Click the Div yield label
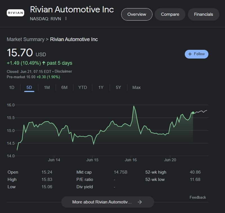The width and height of the screenshot is (225, 213). pyautogui.click(x=85, y=187)
